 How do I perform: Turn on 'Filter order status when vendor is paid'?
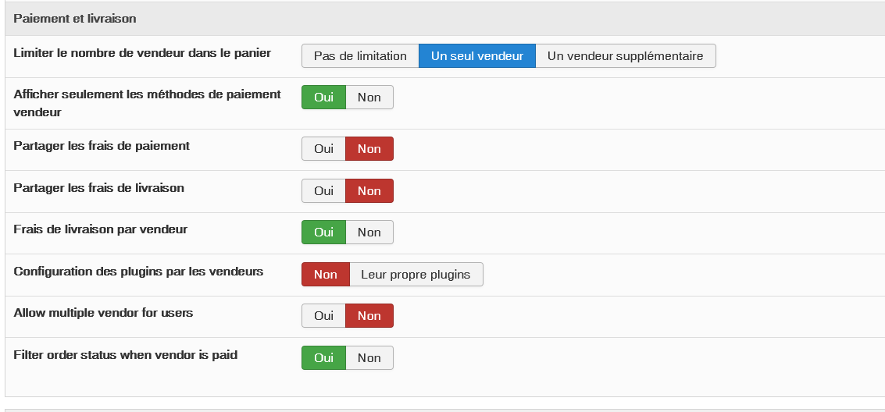pos(323,358)
